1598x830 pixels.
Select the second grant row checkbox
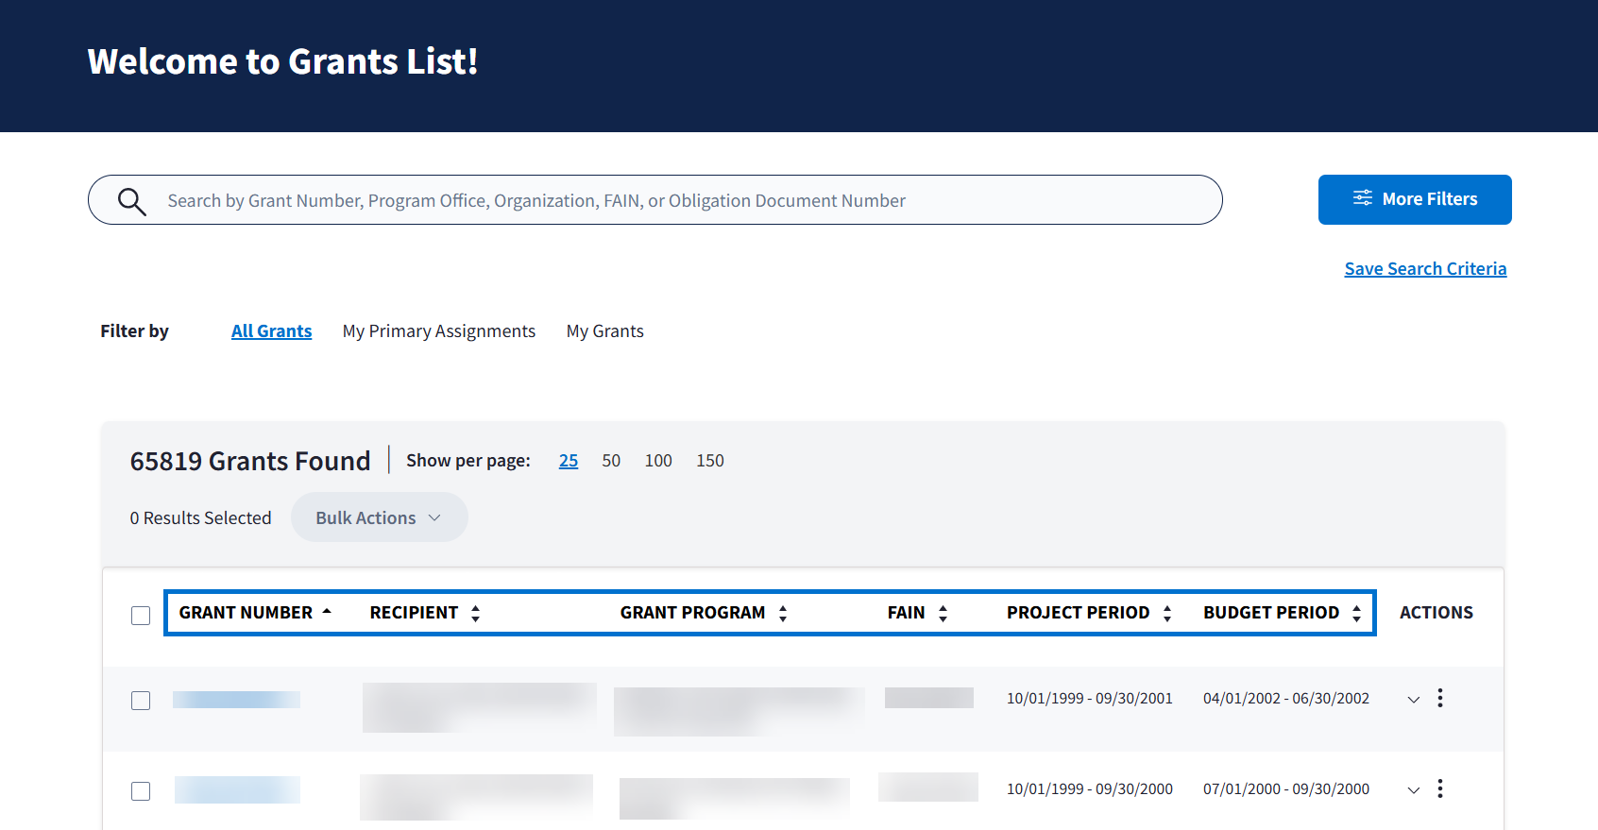tap(141, 791)
